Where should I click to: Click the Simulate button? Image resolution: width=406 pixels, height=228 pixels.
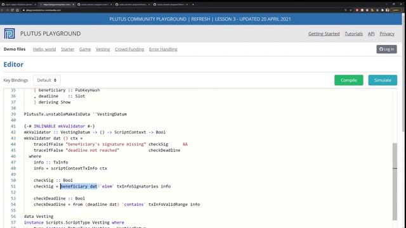[x=383, y=80]
